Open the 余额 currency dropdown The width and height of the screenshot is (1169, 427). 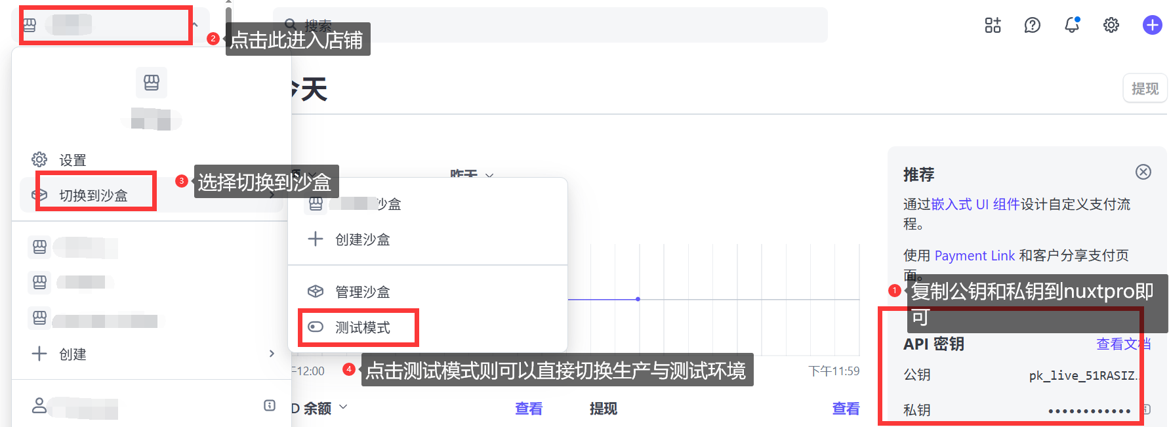coord(343,407)
